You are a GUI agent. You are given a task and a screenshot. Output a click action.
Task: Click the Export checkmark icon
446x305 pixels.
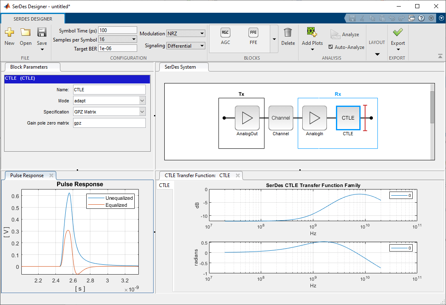click(x=398, y=32)
